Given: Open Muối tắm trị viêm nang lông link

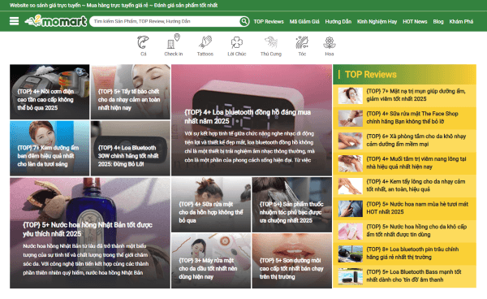Looking at the screenshot, I should pos(416,162).
